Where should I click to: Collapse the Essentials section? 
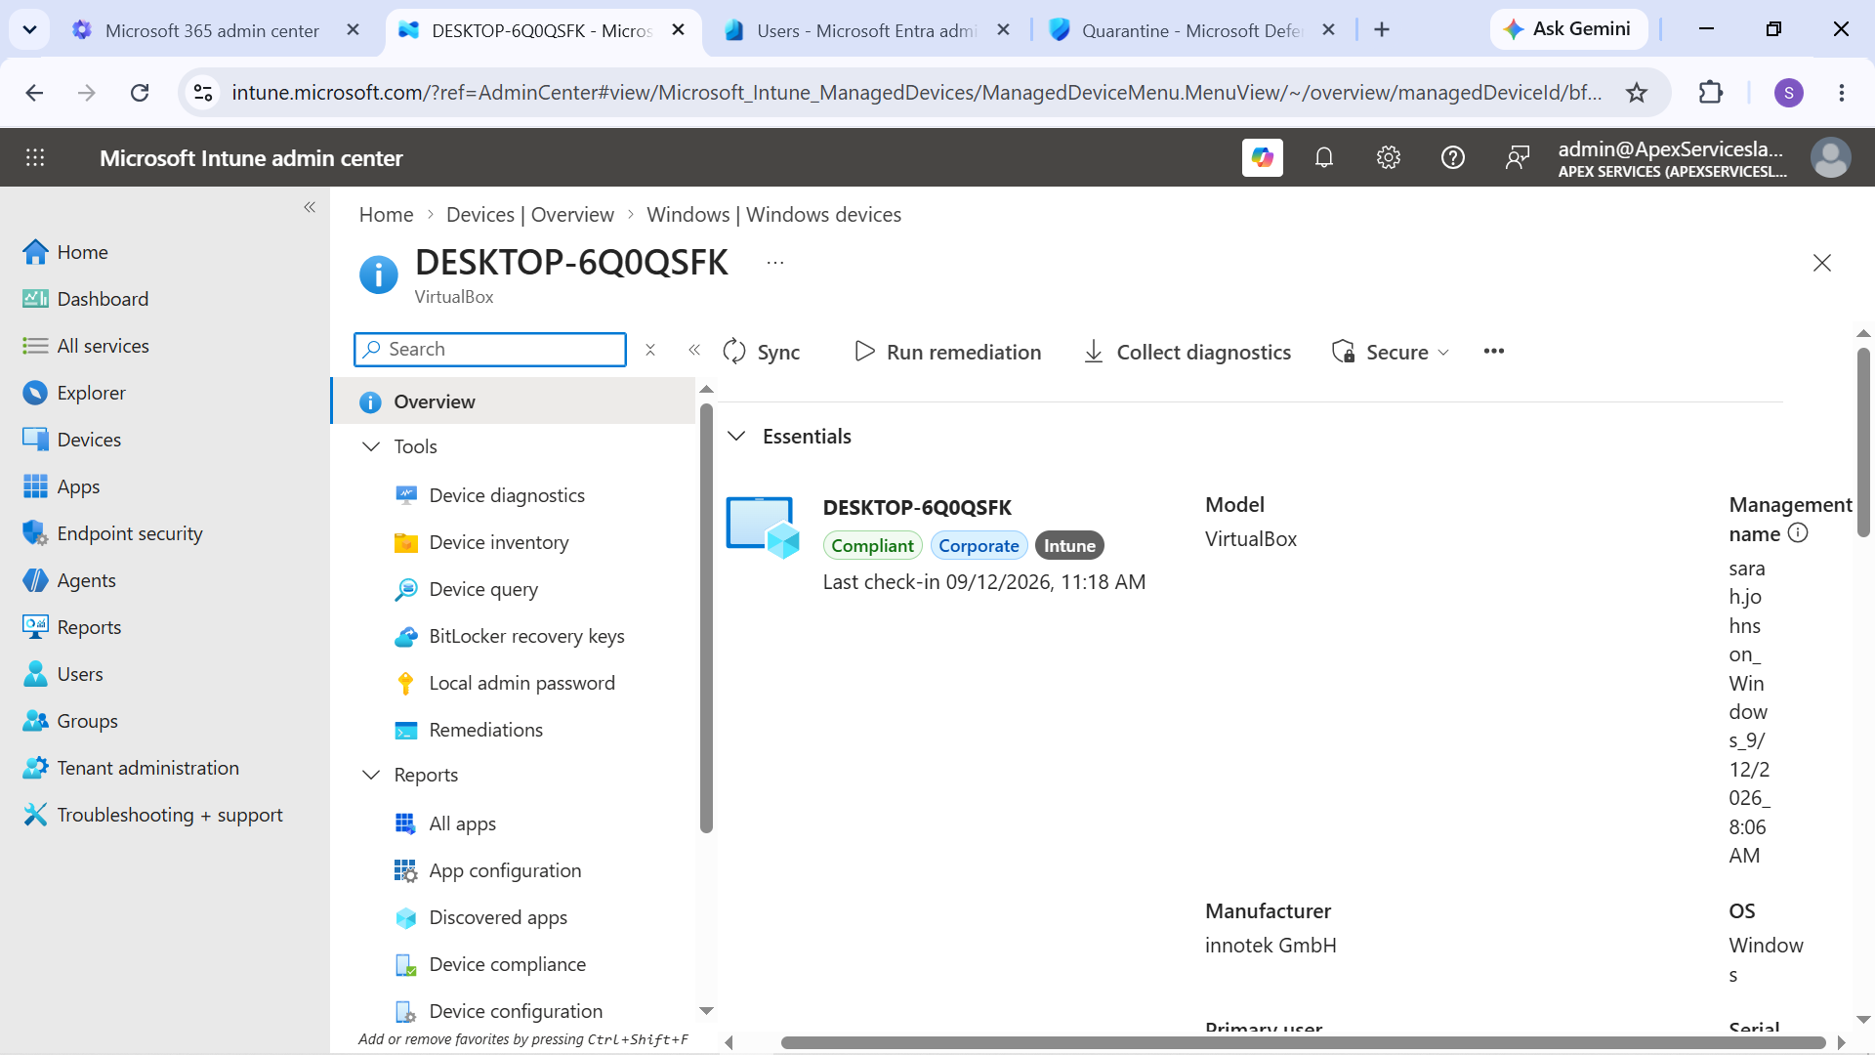[x=737, y=436]
